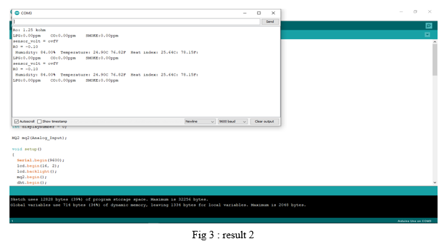Screen dimensions: 445x245
Task: Click the Send button in the serial monitor
Action: point(270,22)
